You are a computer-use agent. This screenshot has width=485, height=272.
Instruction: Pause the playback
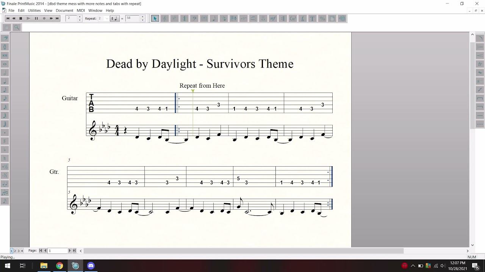(x=36, y=19)
